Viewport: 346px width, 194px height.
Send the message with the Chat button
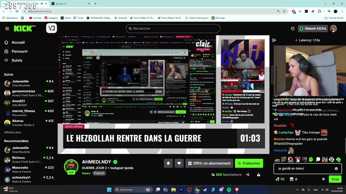pos(335,179)
